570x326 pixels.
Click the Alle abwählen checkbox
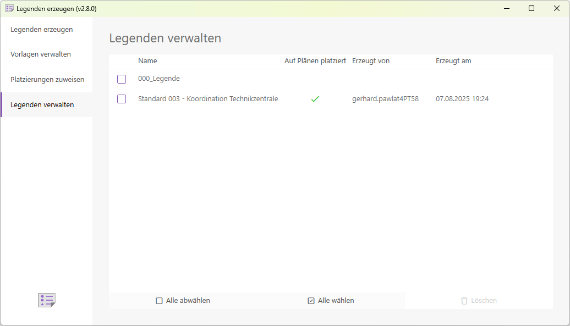point(159,300)
